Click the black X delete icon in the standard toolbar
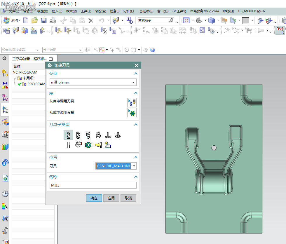Viewport: 286px width, 244px height. 91,21
